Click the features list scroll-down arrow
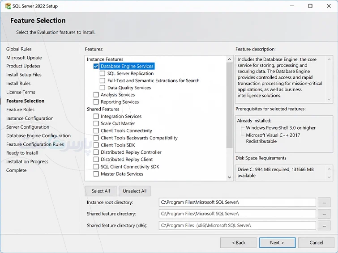The width and height of the screenshot is (338, 253). point(229,177)
